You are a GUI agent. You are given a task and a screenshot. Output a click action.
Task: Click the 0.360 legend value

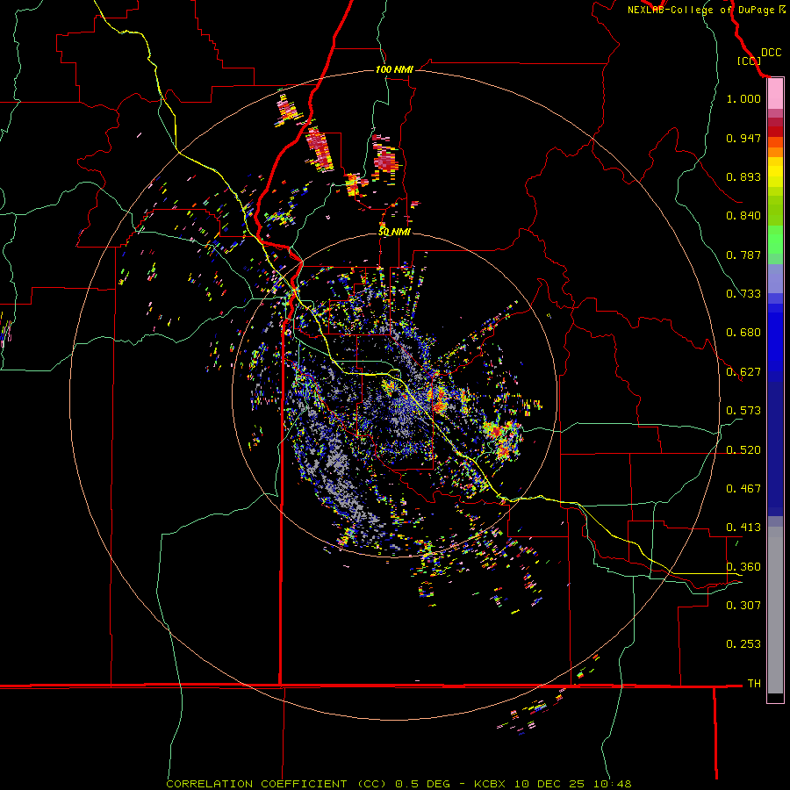pos(743,566)
